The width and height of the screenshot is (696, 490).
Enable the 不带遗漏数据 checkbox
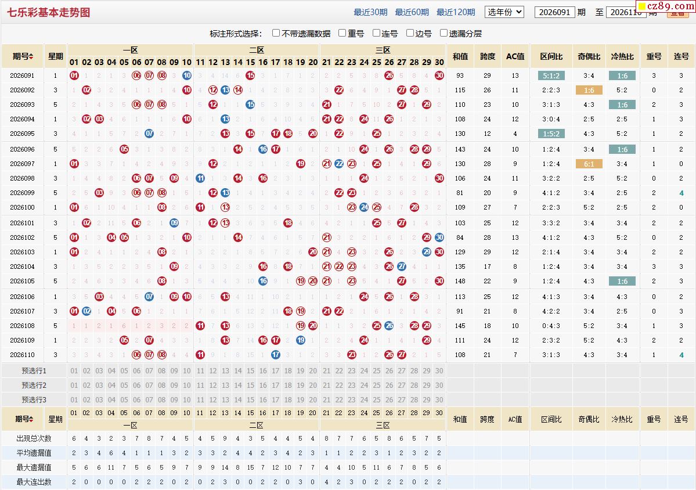[x=276, y=33]
